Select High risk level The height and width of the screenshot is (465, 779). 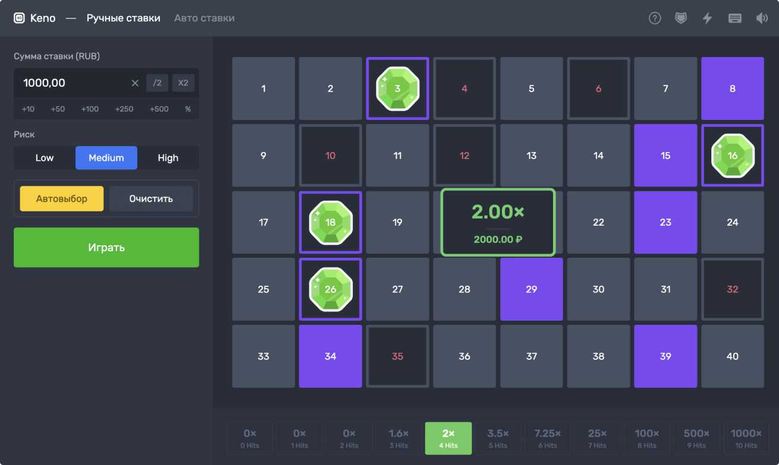tap(168, 158)
